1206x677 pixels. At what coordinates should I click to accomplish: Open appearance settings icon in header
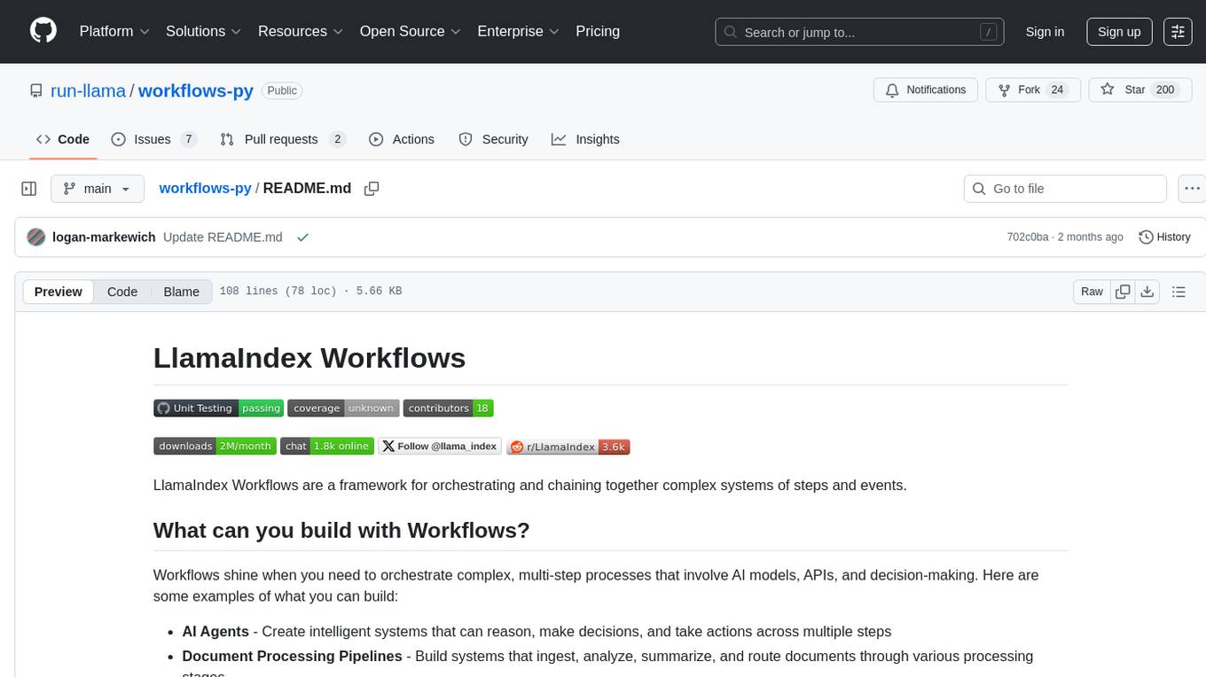point(1178,32)
